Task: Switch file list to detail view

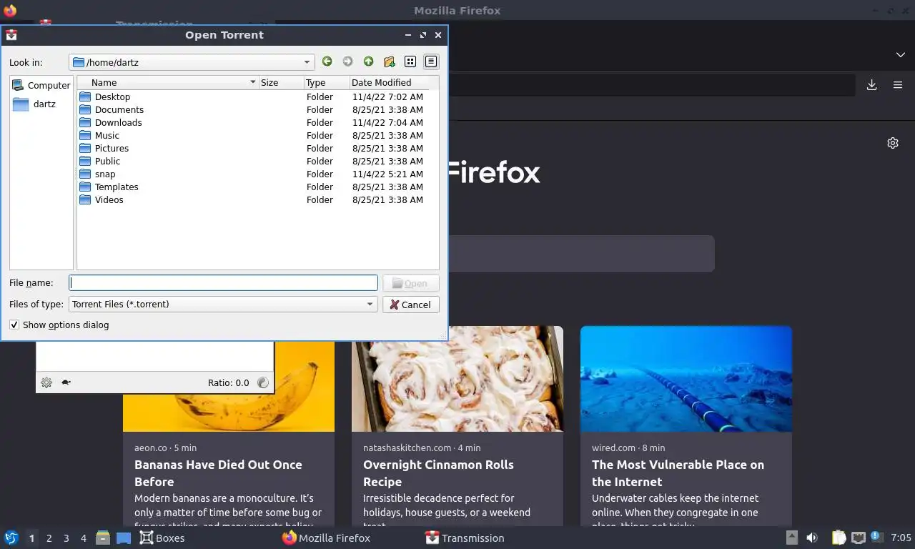Action: [431, 62]
